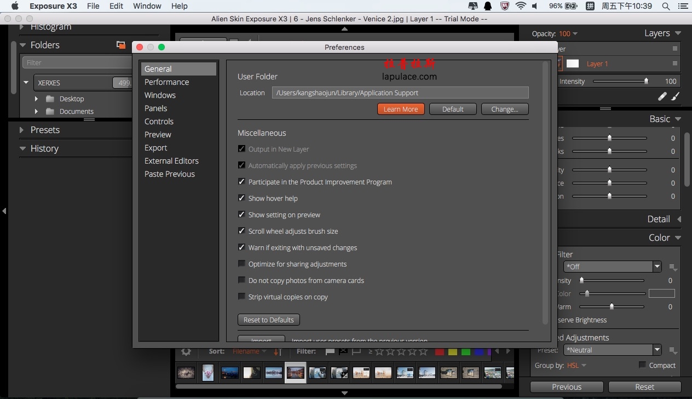Click the Previous button in main window

567,387
